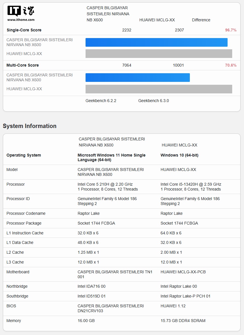Click the Difference column header
This screenshot has height=335, width=244.
201,20
